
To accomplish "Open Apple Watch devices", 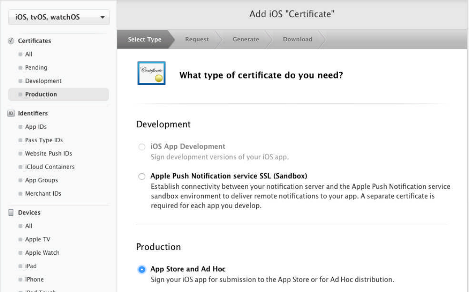I will (42, 253).
